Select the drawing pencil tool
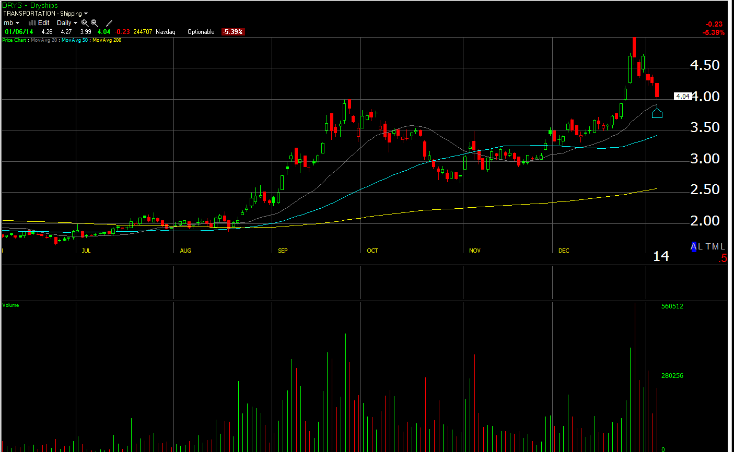The height and width of the screenshot is (452, 734). coord(109,23)
